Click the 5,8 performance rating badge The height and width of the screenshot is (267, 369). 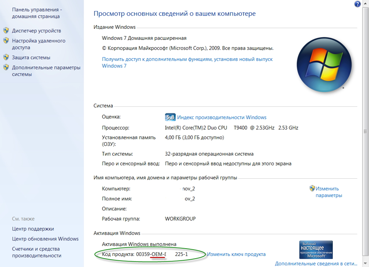pos(170,117)
